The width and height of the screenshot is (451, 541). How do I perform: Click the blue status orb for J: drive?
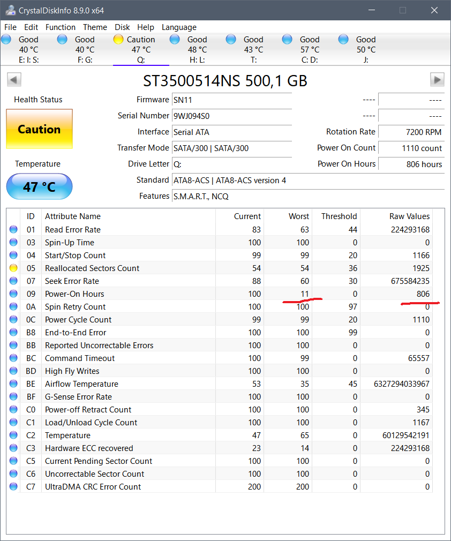pyautogui.click(x=344, y=39)
